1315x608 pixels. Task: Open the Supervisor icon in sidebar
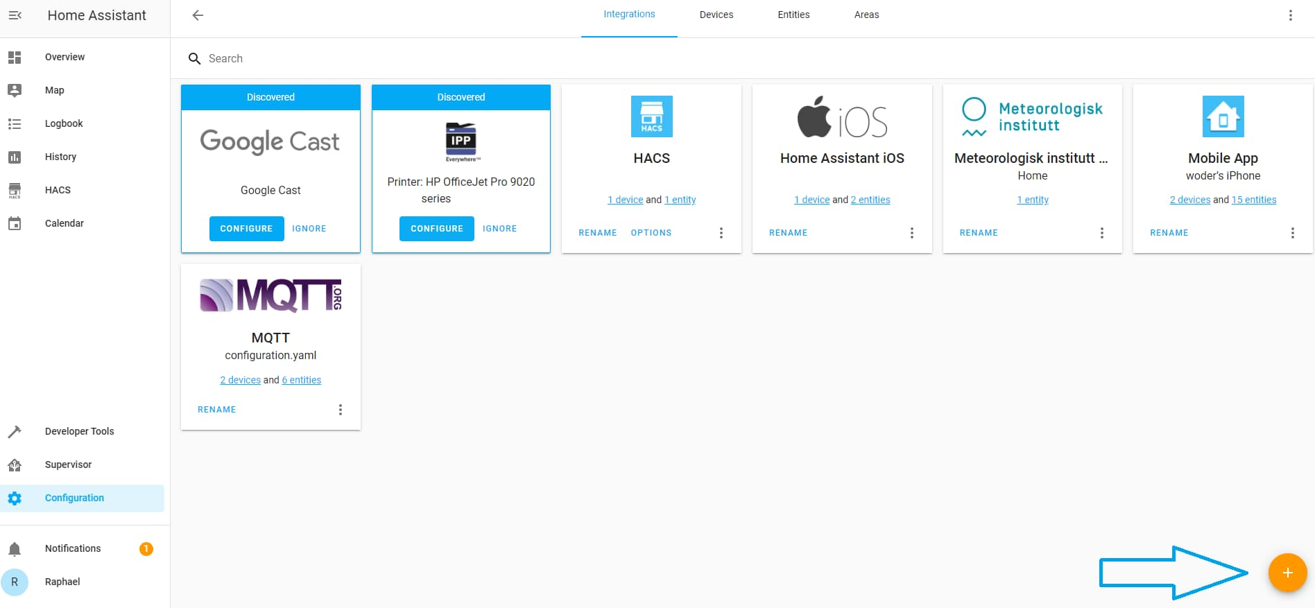coord(15,464)
